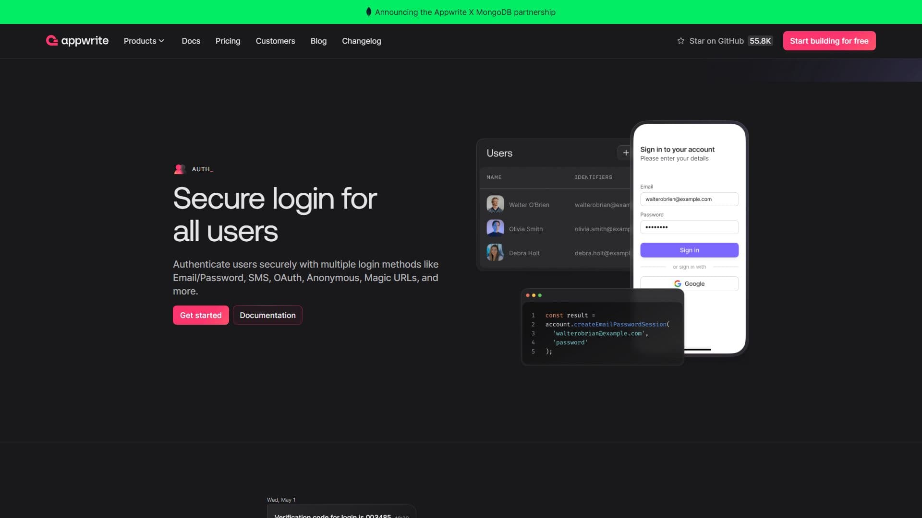Click the Google logo icon

(x=678, y=284)
